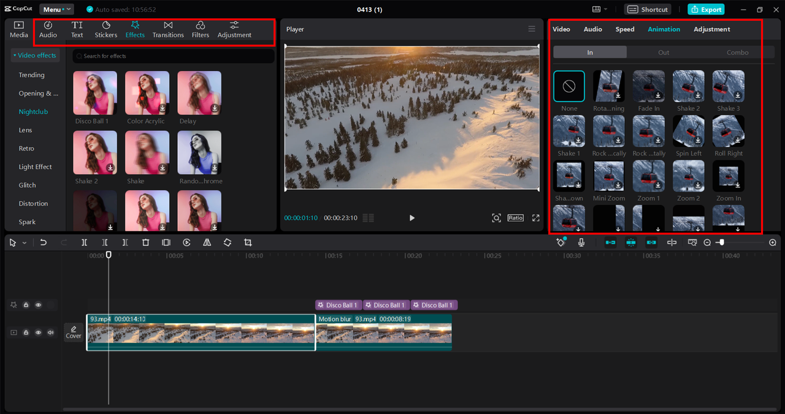Screen dimensions: 785x414
Task: Click the Export button
Action: 706,9
